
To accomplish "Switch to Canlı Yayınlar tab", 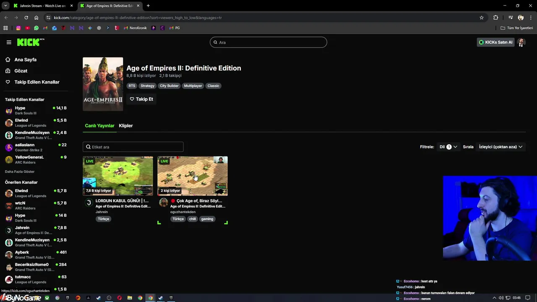I will (x=99, y=126).
